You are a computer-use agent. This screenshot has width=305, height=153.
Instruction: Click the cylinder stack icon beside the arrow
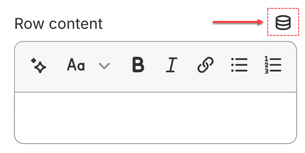coord(283,22)
